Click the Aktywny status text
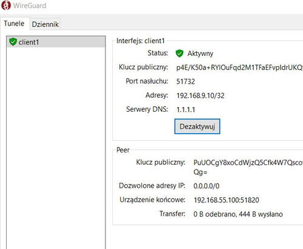 (x=200, y=53)
